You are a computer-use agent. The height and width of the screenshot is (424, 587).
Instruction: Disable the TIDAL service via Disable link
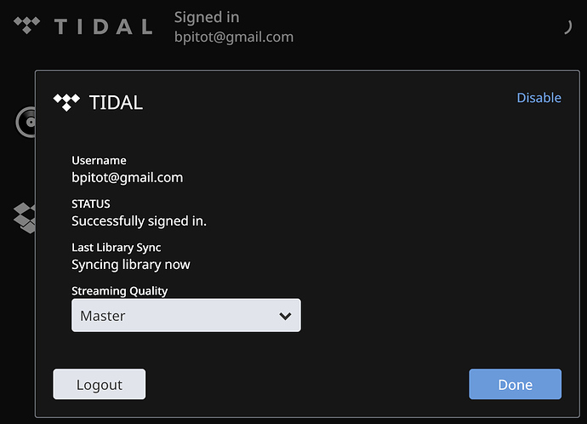pos(539,98)
